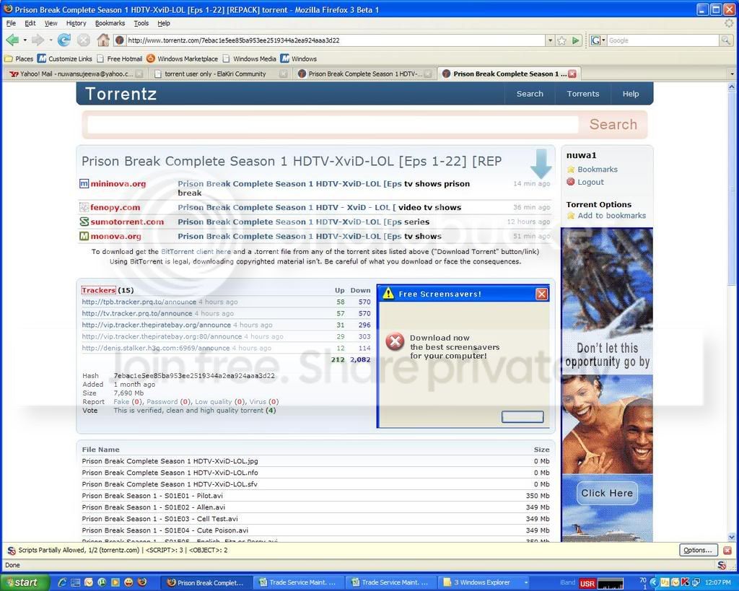Click the sumotorrent.com site icon
739x591 pixels.
(x=84, y=222)
